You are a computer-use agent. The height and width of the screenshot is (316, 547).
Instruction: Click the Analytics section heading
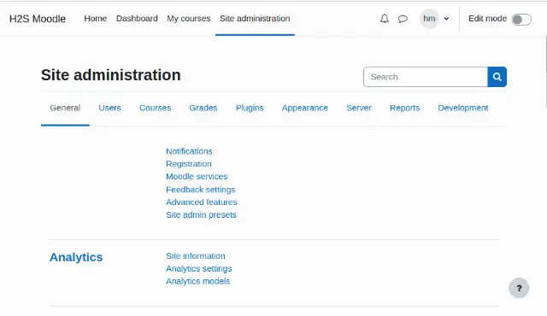pyautogui.click(x=76, y=257)
